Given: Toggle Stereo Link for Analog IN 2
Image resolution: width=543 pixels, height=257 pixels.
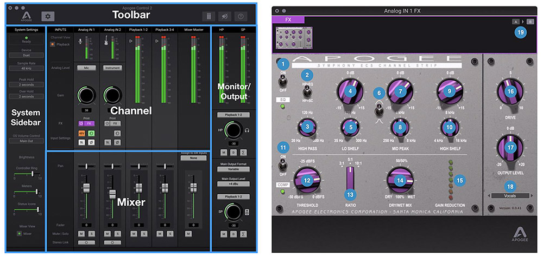Looking at the screenshot, I should point(112,242).
